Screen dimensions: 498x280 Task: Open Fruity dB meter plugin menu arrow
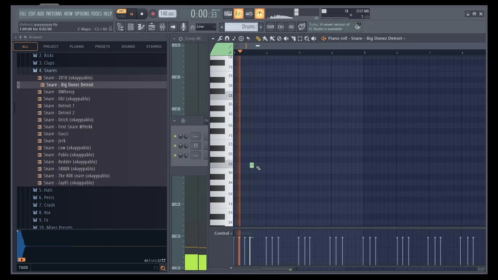[174, 38]
